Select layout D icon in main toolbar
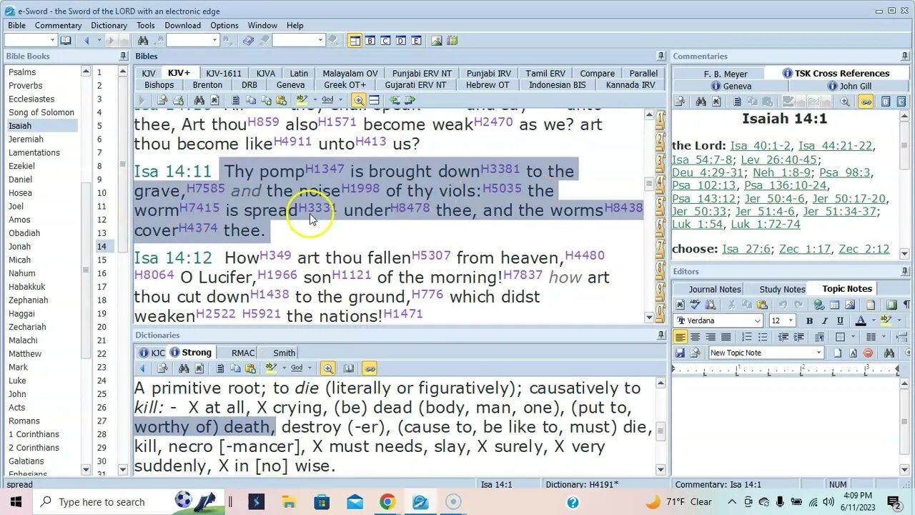915x515 pixels. click(401, 41)
